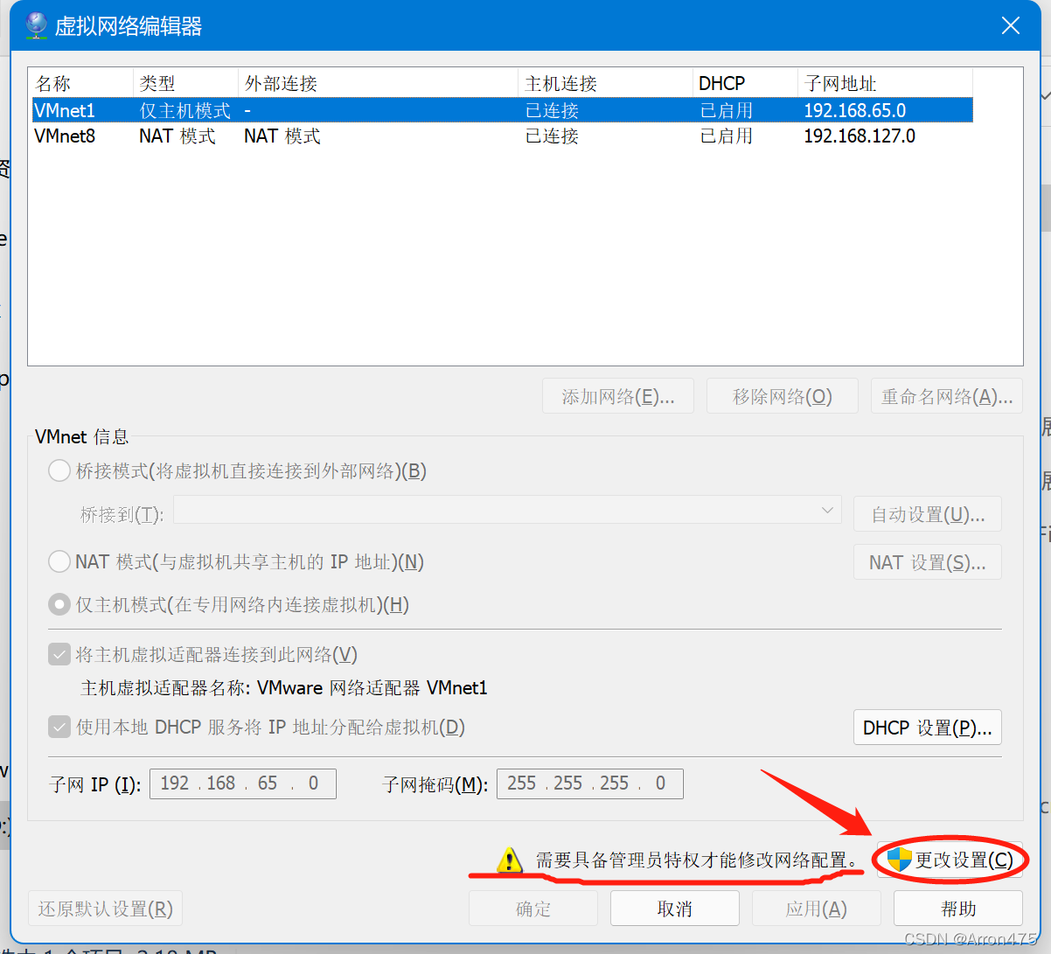Toggle 使用本地 DHCP 服务 checkbox
This screenshot has width=1051, height=954.
tap(59, 728)
